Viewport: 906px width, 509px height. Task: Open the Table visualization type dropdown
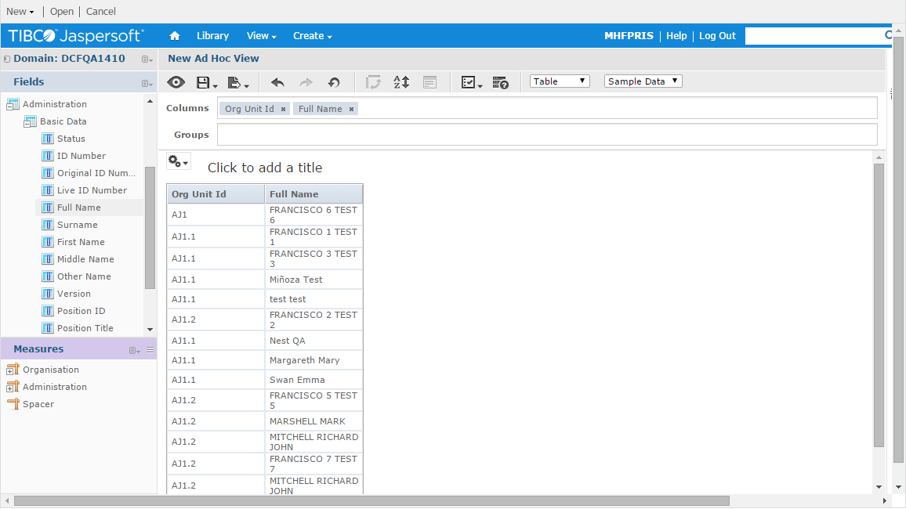click(560, 81)
